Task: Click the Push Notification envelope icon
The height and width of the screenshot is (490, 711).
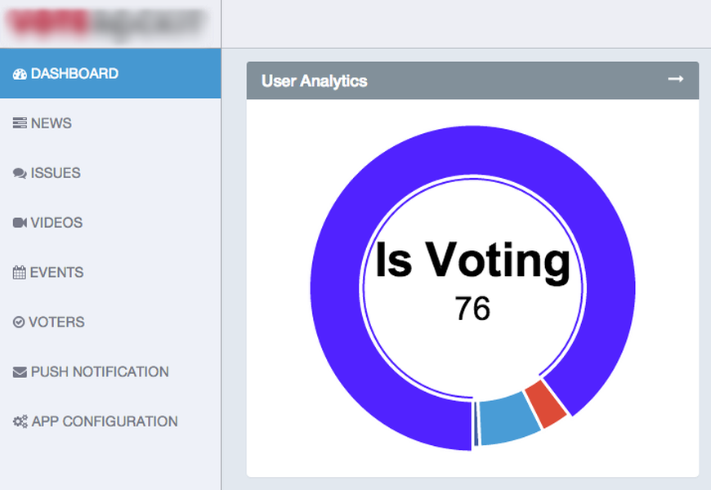Action: coord(20,372)
